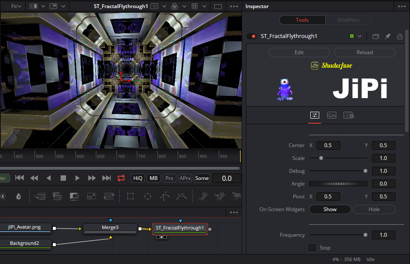This screenshot has height=264, width=410.
Task: Open the Settings tab icon
Action: pos(349,115)
